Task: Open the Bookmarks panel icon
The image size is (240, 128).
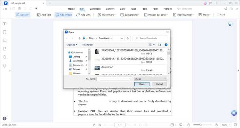Action: [4, 32]
